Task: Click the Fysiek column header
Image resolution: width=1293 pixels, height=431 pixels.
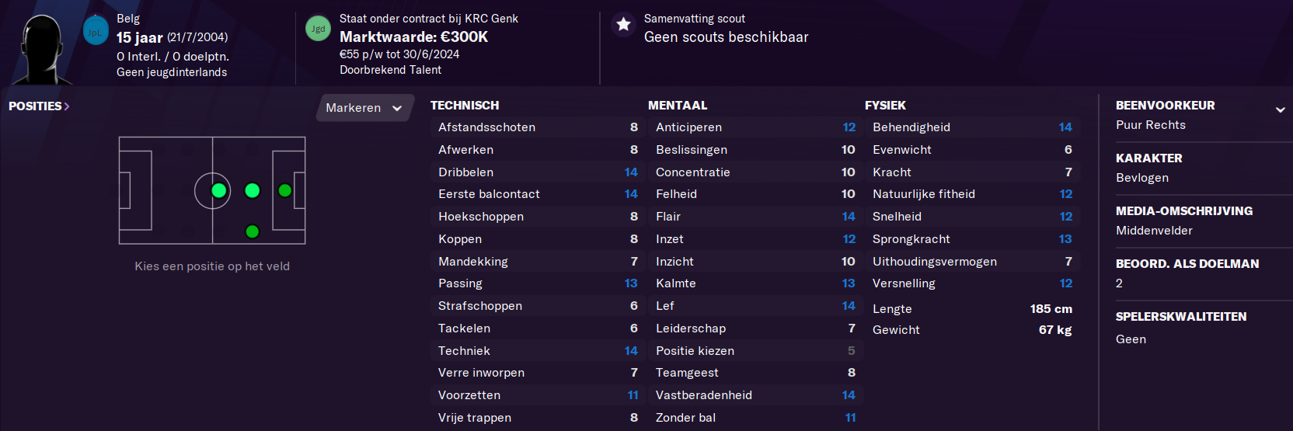Action: pyautogui.click(x=885, y=106)
